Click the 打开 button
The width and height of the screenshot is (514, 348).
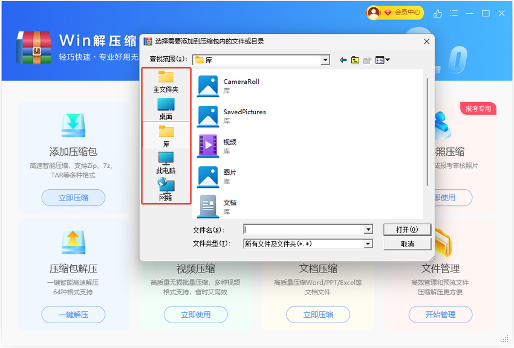coord(407,230)
